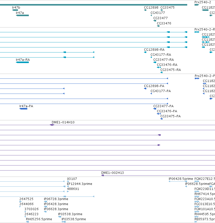Click the CG43177 gene label
The image size is (215, 223).
[x=158, y=13]
